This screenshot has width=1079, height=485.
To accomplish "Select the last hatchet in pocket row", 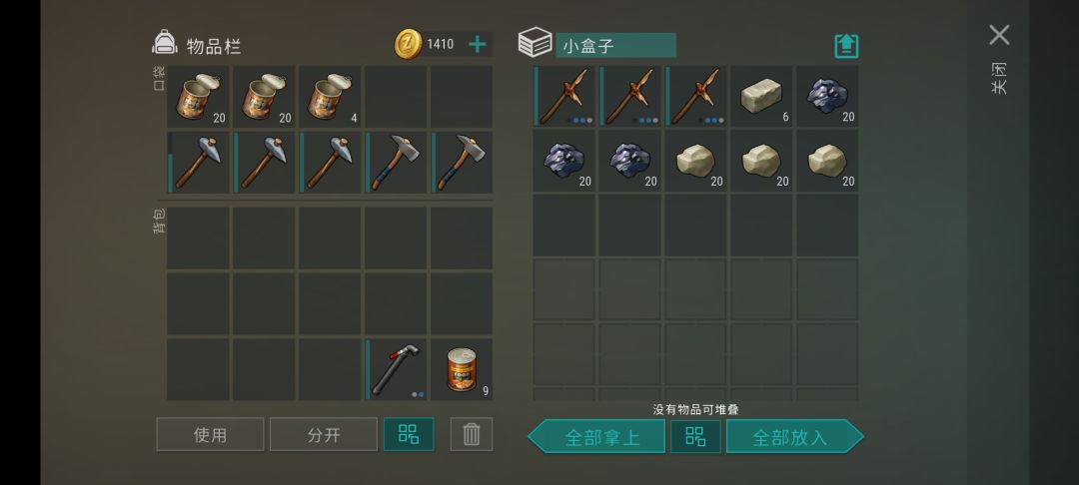I will tap(462, 162).
